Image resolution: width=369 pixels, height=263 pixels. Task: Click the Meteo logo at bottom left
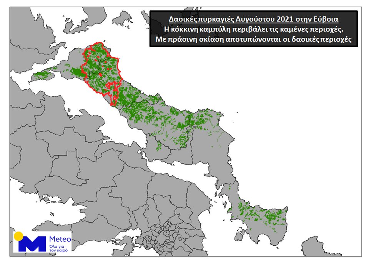coord(42,243)
